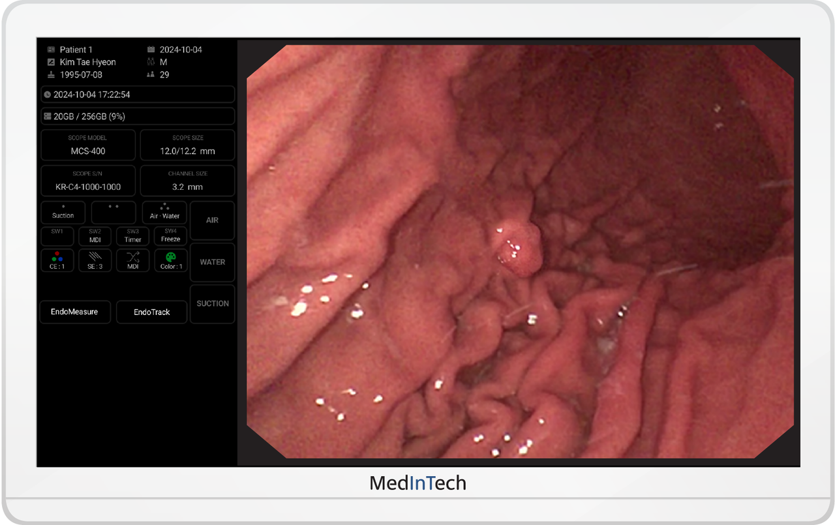Click the Patient 1 label
This screenshot has height=525, width=835.
(x=76, y=50)
